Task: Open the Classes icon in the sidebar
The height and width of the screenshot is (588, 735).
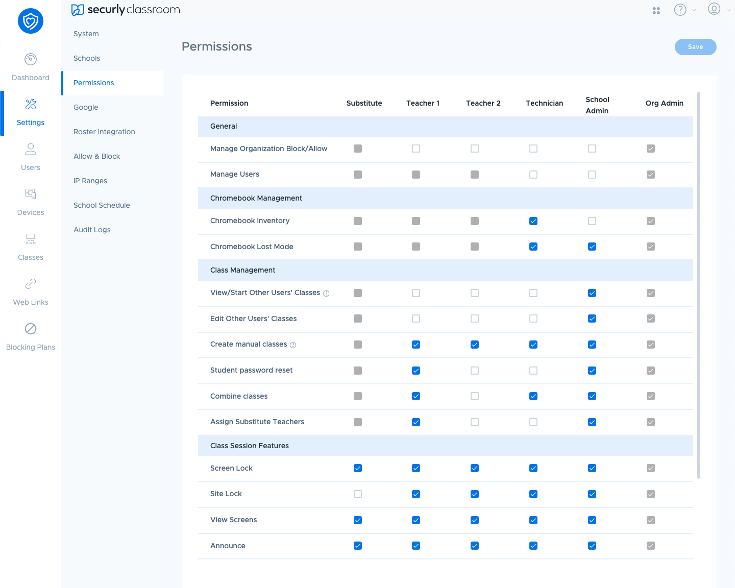Action: pos(31,239)
